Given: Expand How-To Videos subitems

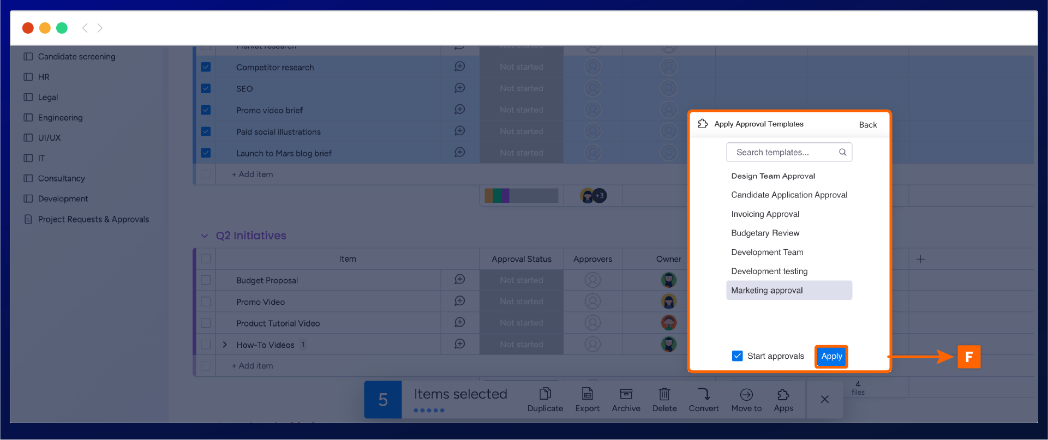Looking at the screenshot, I should coord(225,345).
